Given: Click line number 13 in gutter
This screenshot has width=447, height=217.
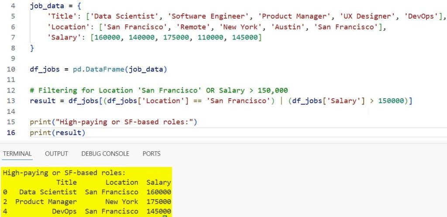Looking at the screenshot, I should (11, 101).
